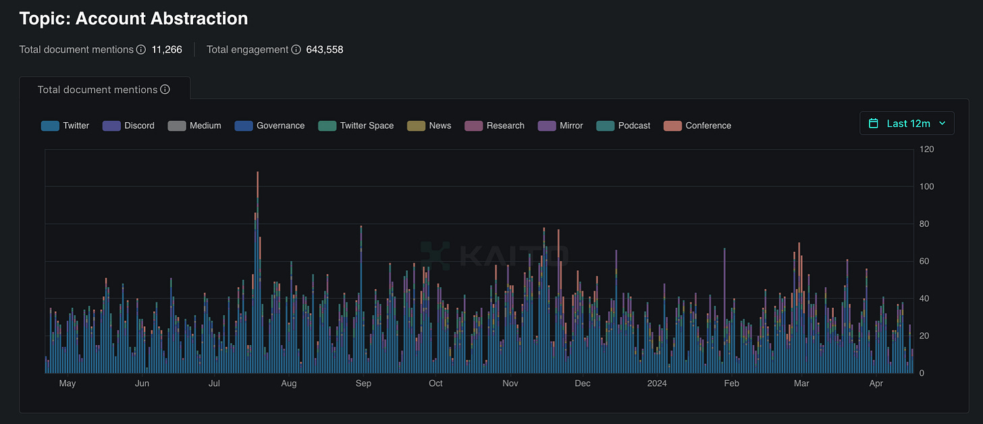Image resolution: width=983 pixels, height=424 pixels.
Task: Toggle Twitter Space series color swatch
Action: 327,126
